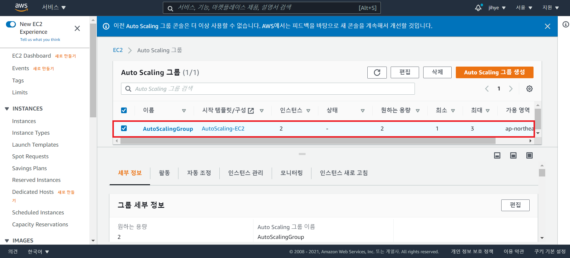This screenshot has width=570, height=258.
Task: Sort by 상태 column arrow
Action: [363, 111]
